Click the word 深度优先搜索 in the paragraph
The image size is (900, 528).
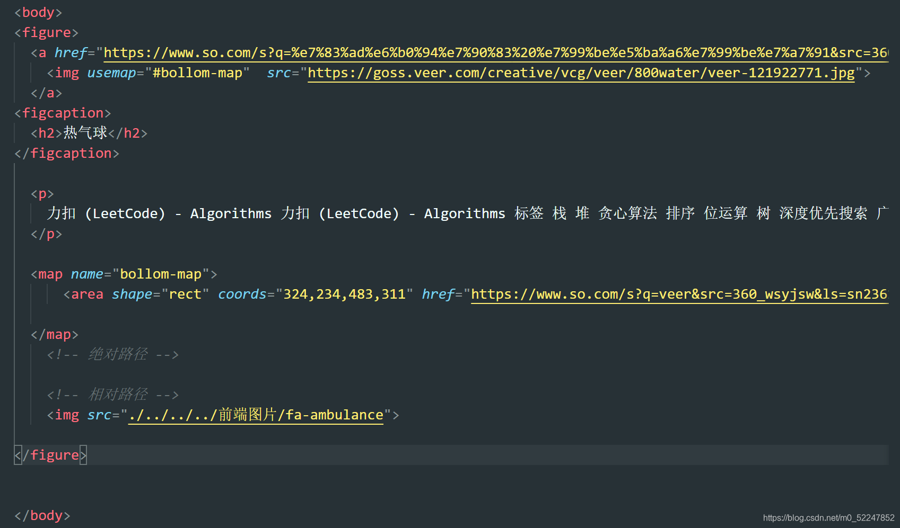(x=823, y=213)
